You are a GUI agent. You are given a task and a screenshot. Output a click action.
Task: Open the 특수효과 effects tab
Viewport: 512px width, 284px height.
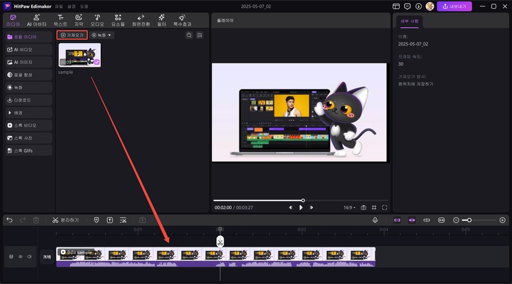[182, 21]
